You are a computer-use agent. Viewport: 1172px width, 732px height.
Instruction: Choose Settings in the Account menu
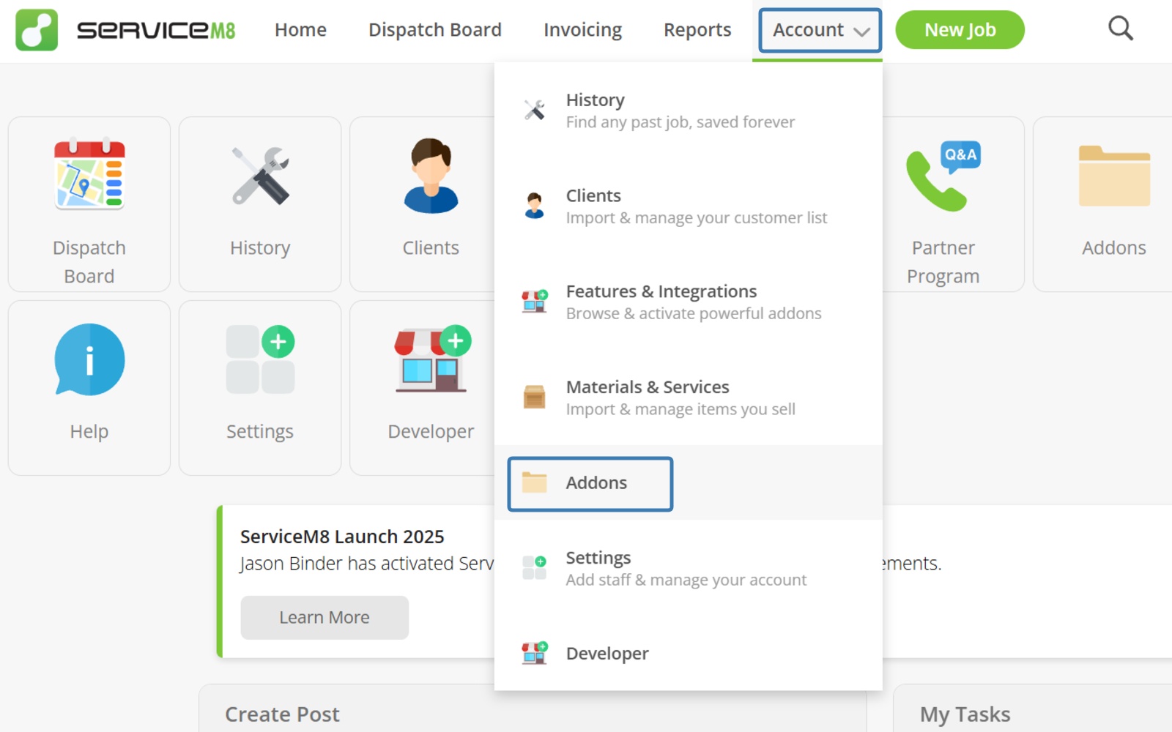[688, 568]
